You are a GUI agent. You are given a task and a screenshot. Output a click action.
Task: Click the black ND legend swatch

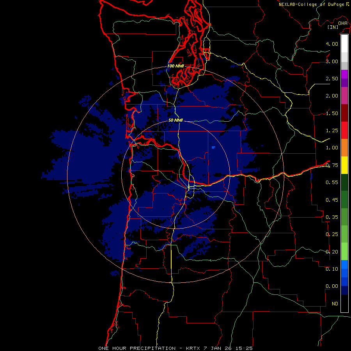tap(344, 303)
